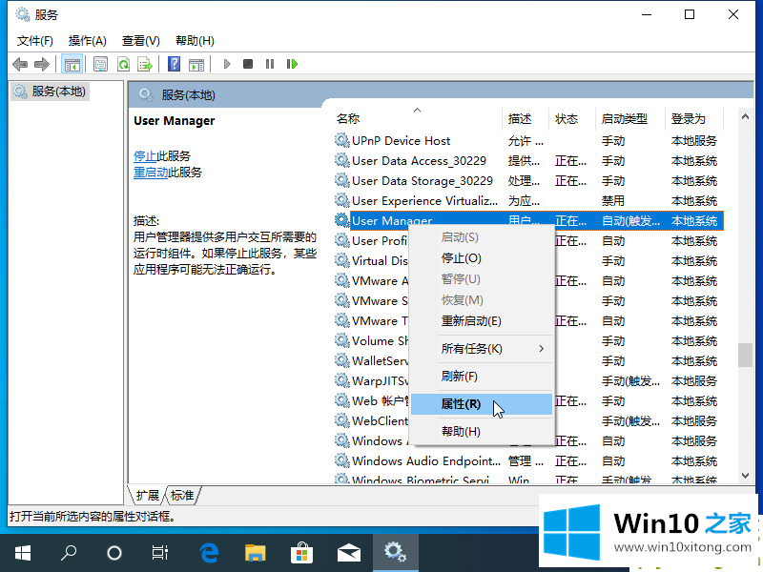The height and width of the screenshot is (572, 763).
Task: Click the green Refresh toolbar icon
Action: 123,64
